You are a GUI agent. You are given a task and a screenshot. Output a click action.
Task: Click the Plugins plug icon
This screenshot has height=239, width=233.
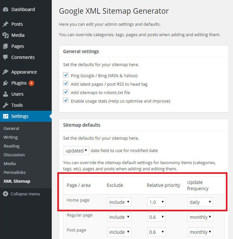(x=6, y=83)
